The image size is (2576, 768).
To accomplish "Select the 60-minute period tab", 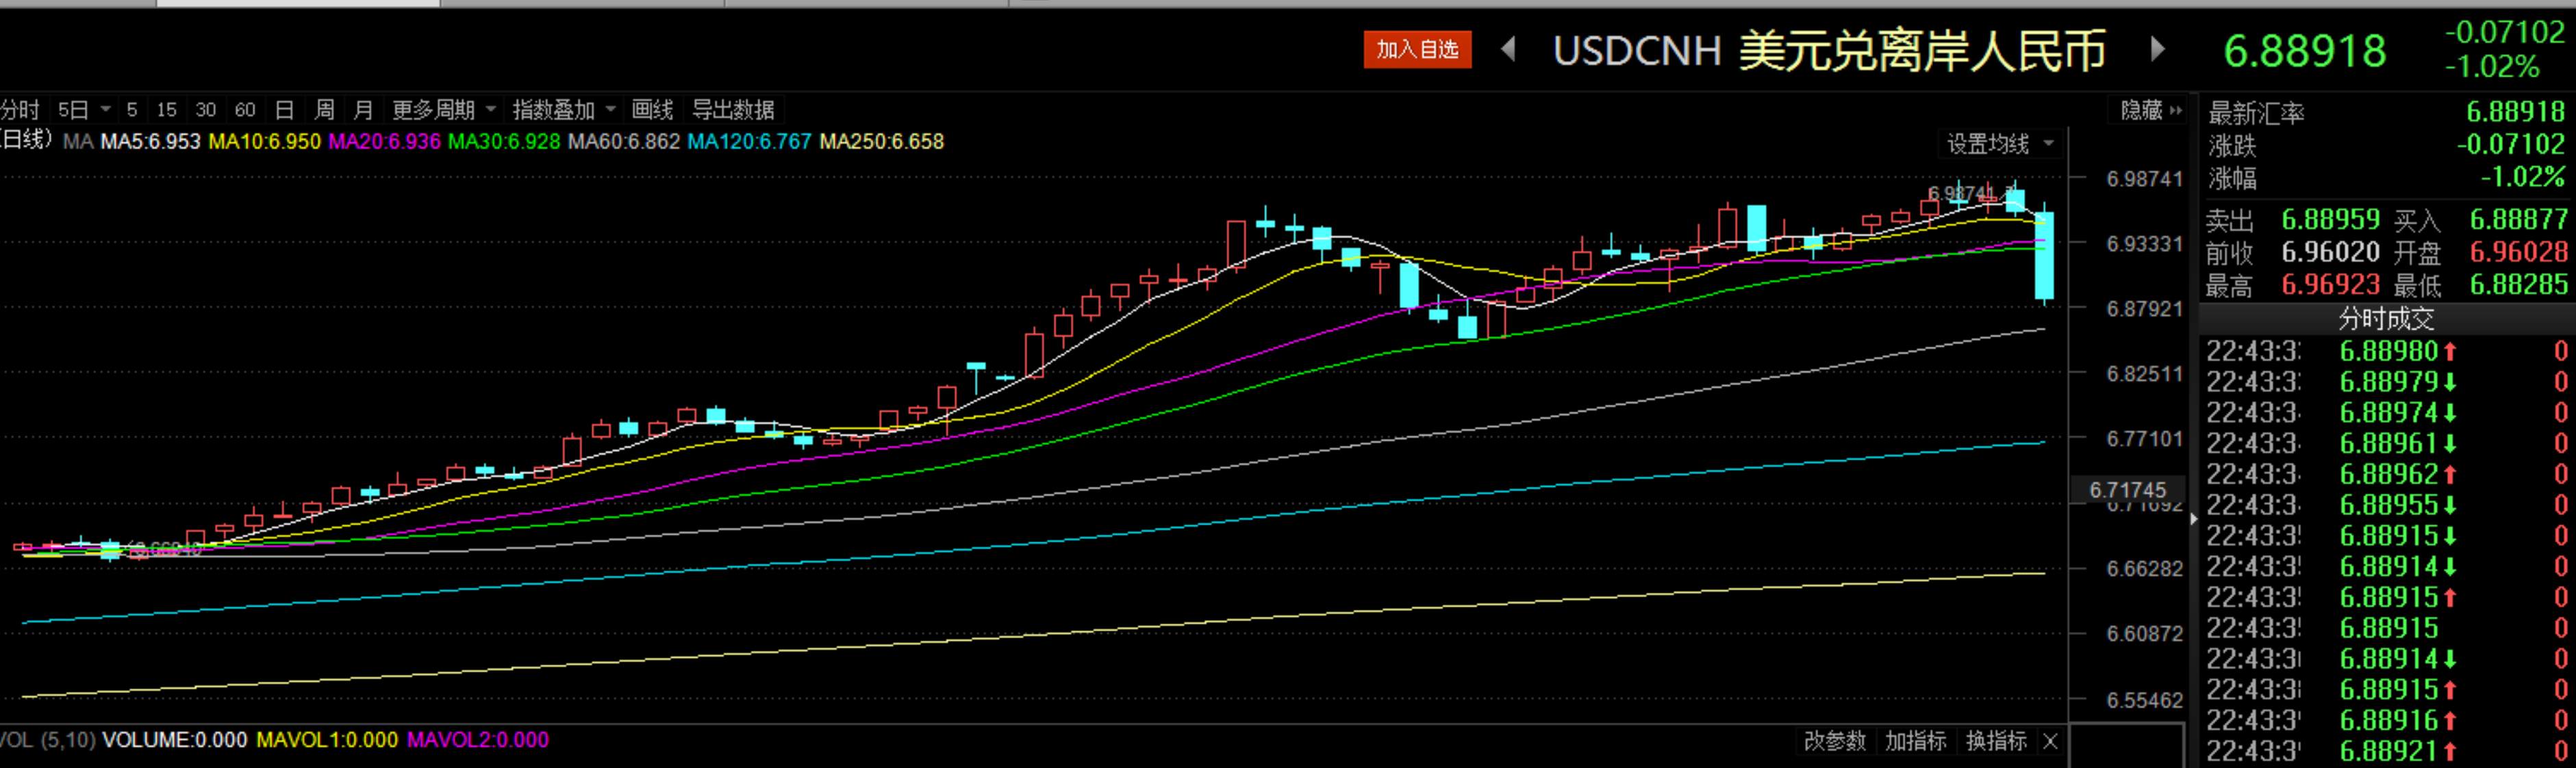I will (245, 110).
